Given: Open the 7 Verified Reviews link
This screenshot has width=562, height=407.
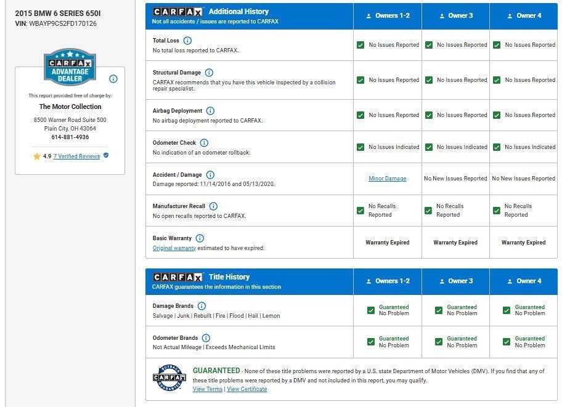Looking at the screenshot, I should (x=76, y=156).
